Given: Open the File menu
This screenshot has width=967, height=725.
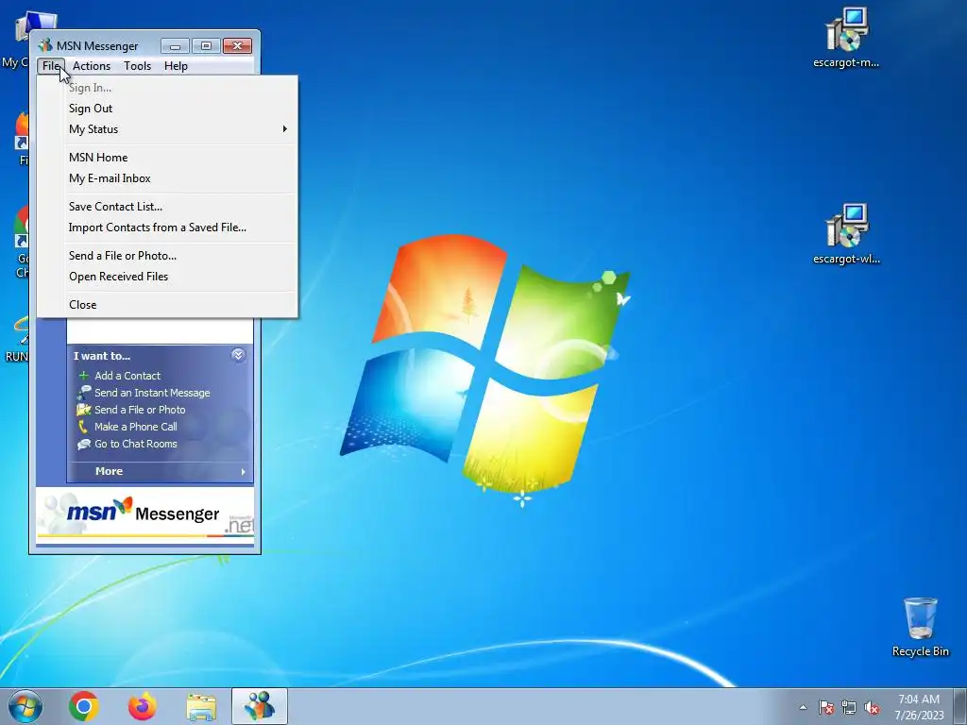Looking at the screenshot, I should [51, 66].
